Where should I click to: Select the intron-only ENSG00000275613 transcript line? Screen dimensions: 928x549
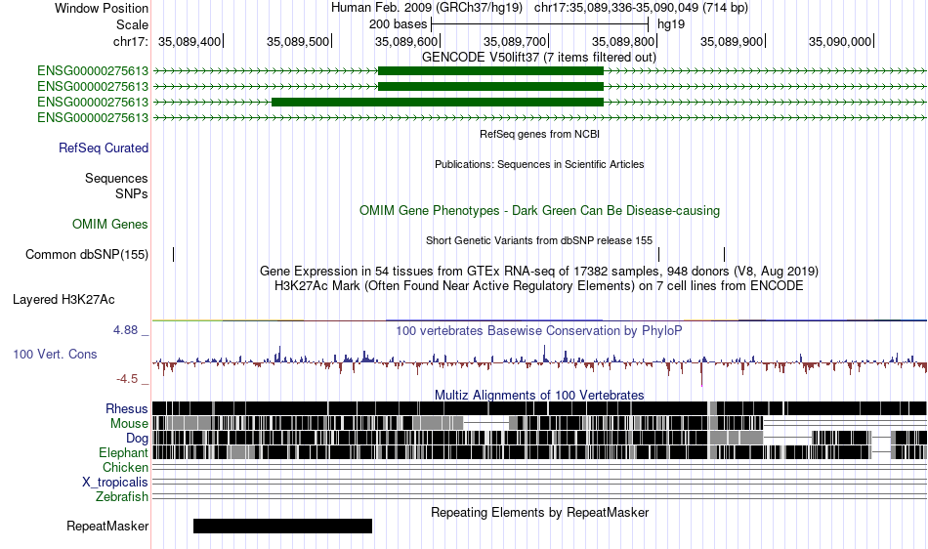coord(540,118)
